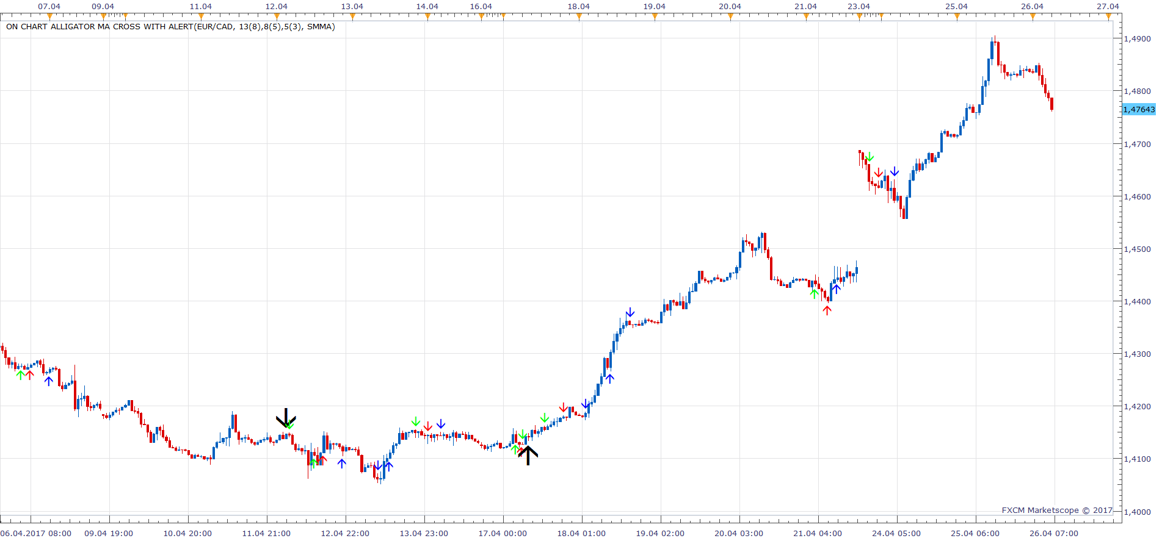Click the 24.04 05:00 bottom time label

896,533
